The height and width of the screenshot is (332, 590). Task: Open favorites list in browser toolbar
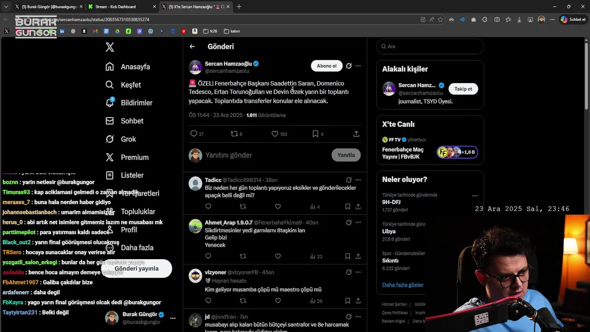pyautogui.click(x=508, y=19)
